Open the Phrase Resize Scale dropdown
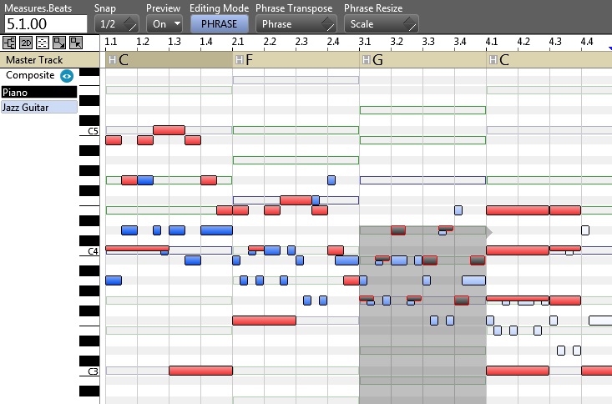 (x=382, y=24)
